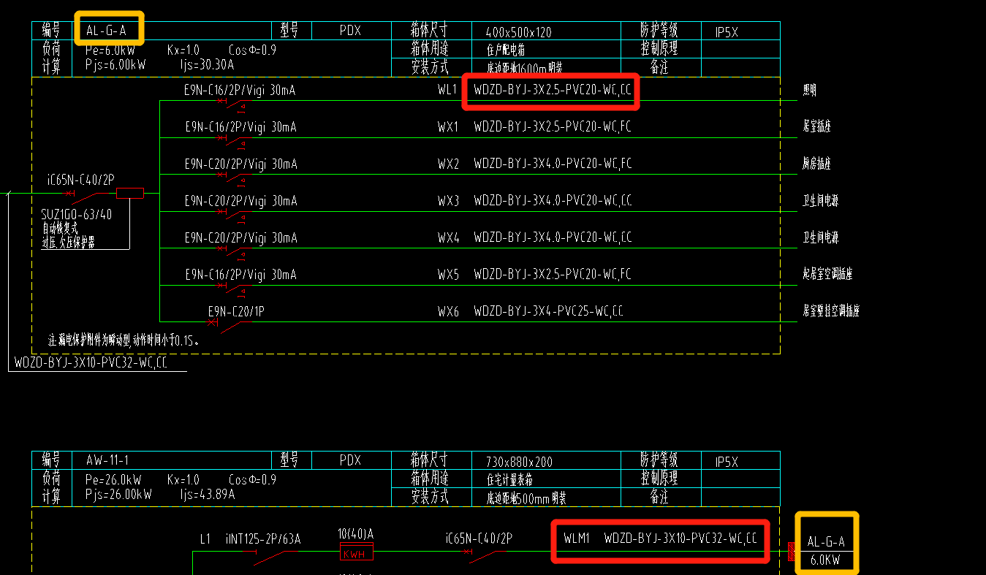The width and height of the screenshot is (986, 575).
Task: Click the '居室壁挂空调插座' load label
Action: (x=831, y=312)
